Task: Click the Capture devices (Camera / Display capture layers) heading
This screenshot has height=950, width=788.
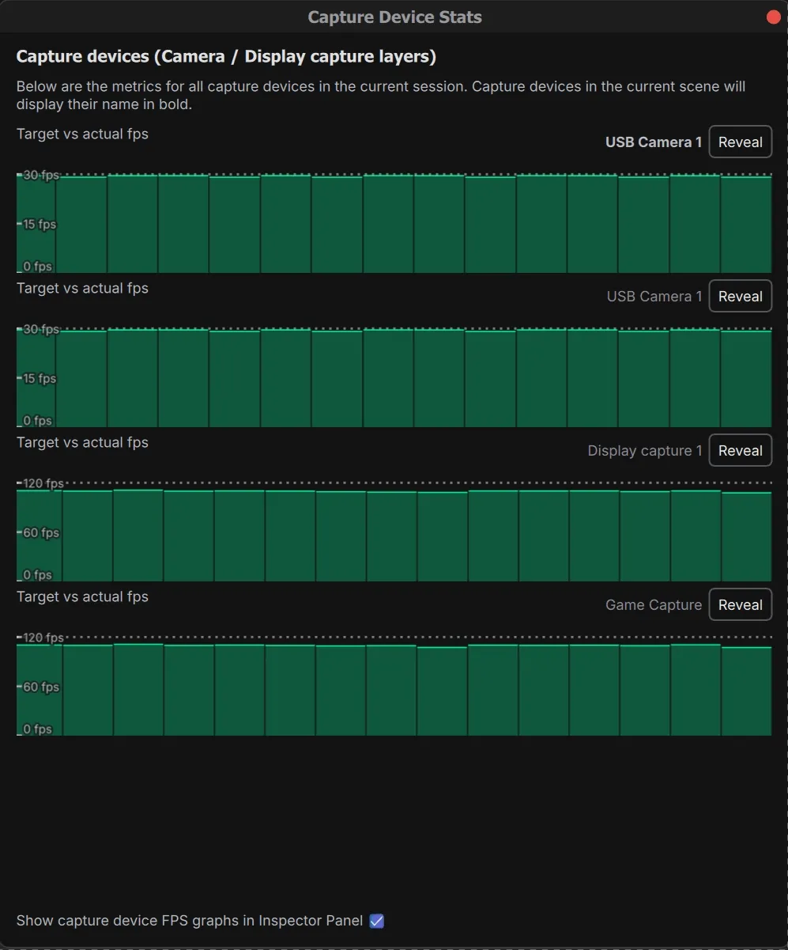Action: 226,57
